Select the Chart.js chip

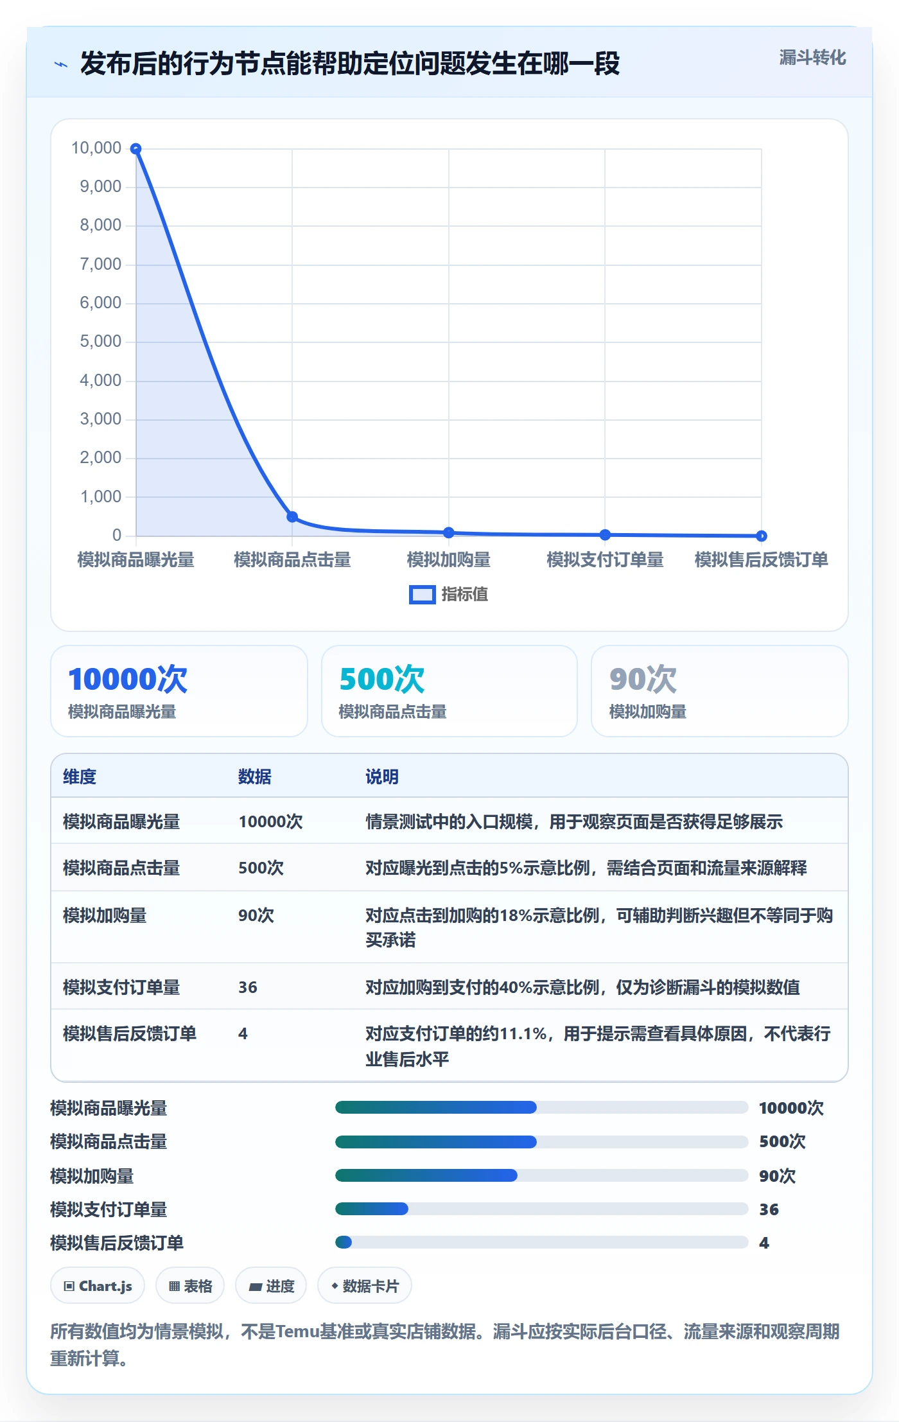(x=98, y=1286)
